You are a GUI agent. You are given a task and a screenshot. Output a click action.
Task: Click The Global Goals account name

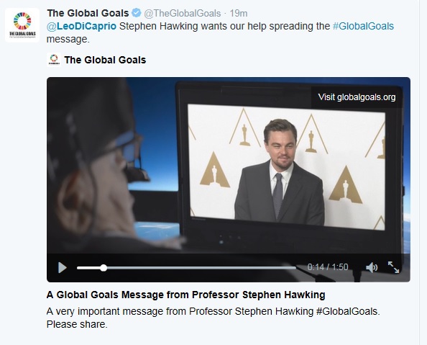click(x=88, y=13)
